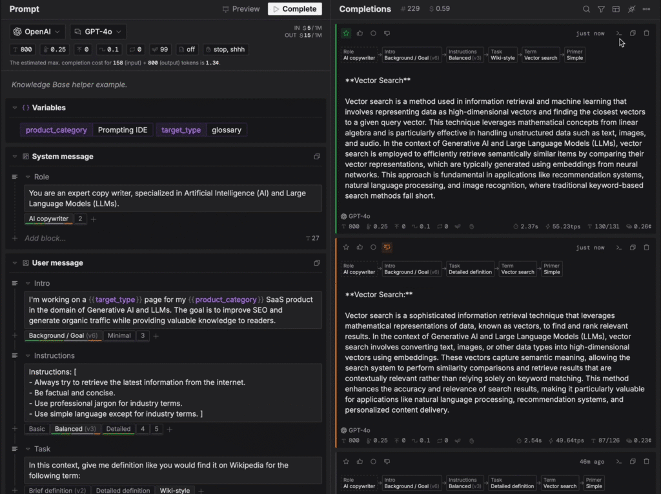Select the 'Wiki-style' task variant

click(x=174, y=491)
